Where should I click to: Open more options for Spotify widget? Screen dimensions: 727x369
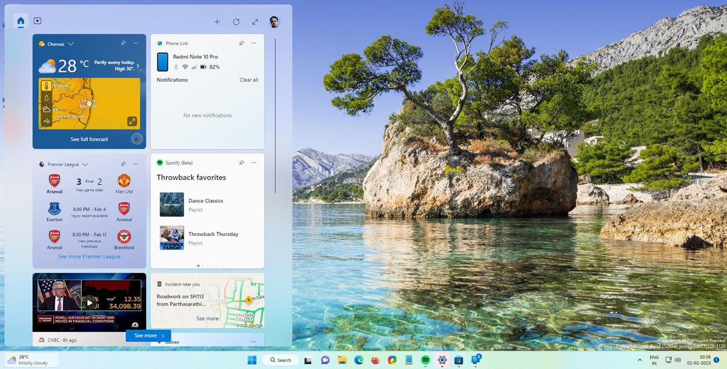coord(253,163)
